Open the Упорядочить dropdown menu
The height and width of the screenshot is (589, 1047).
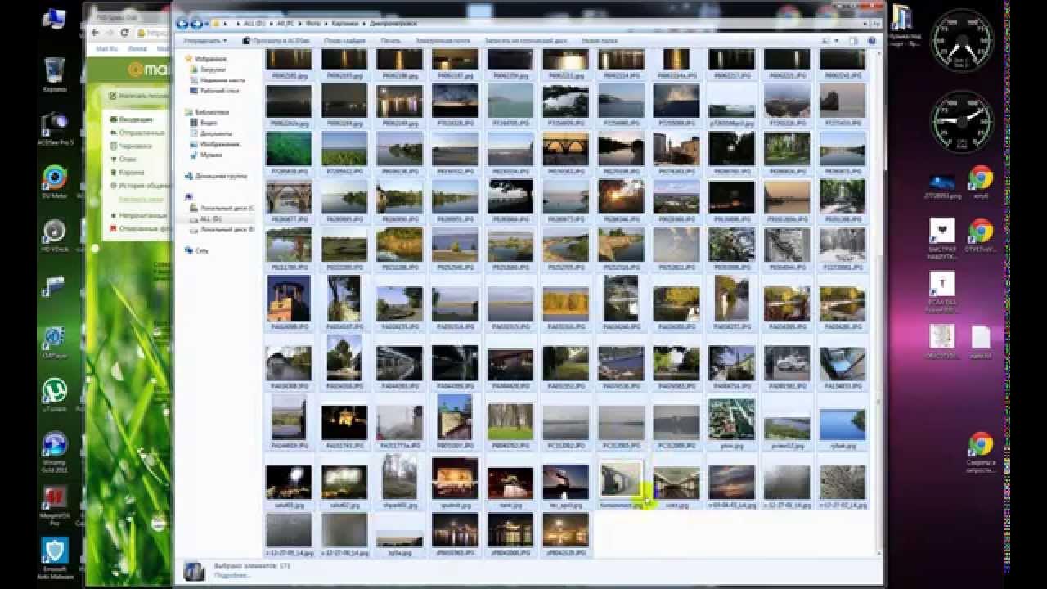coord(204,40)
